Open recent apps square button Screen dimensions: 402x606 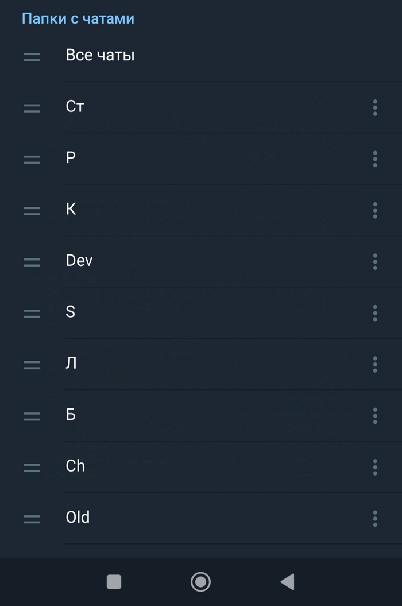click(114, 582)
